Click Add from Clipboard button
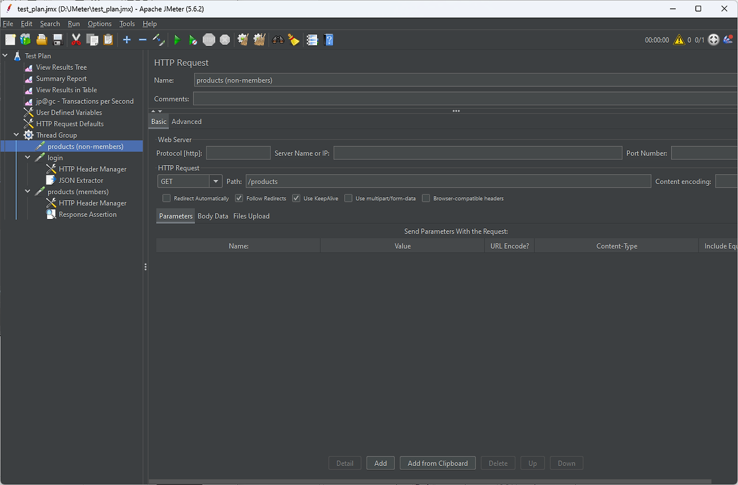738x485 pixels. pyautogui.click(x=438, y=463)
